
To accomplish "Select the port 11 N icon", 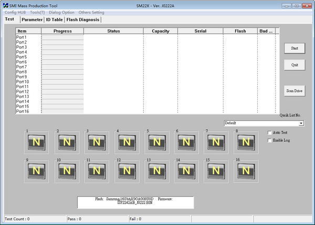I will tap(97, 170).
